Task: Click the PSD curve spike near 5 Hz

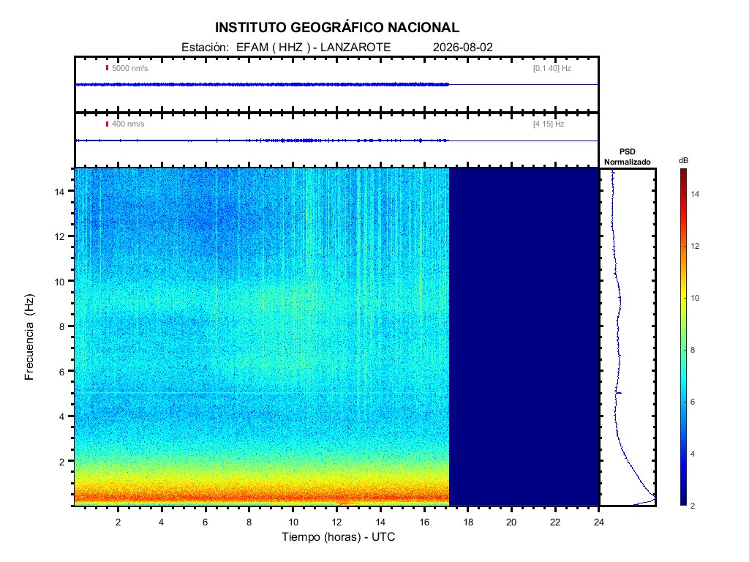Action: (619, 393)
